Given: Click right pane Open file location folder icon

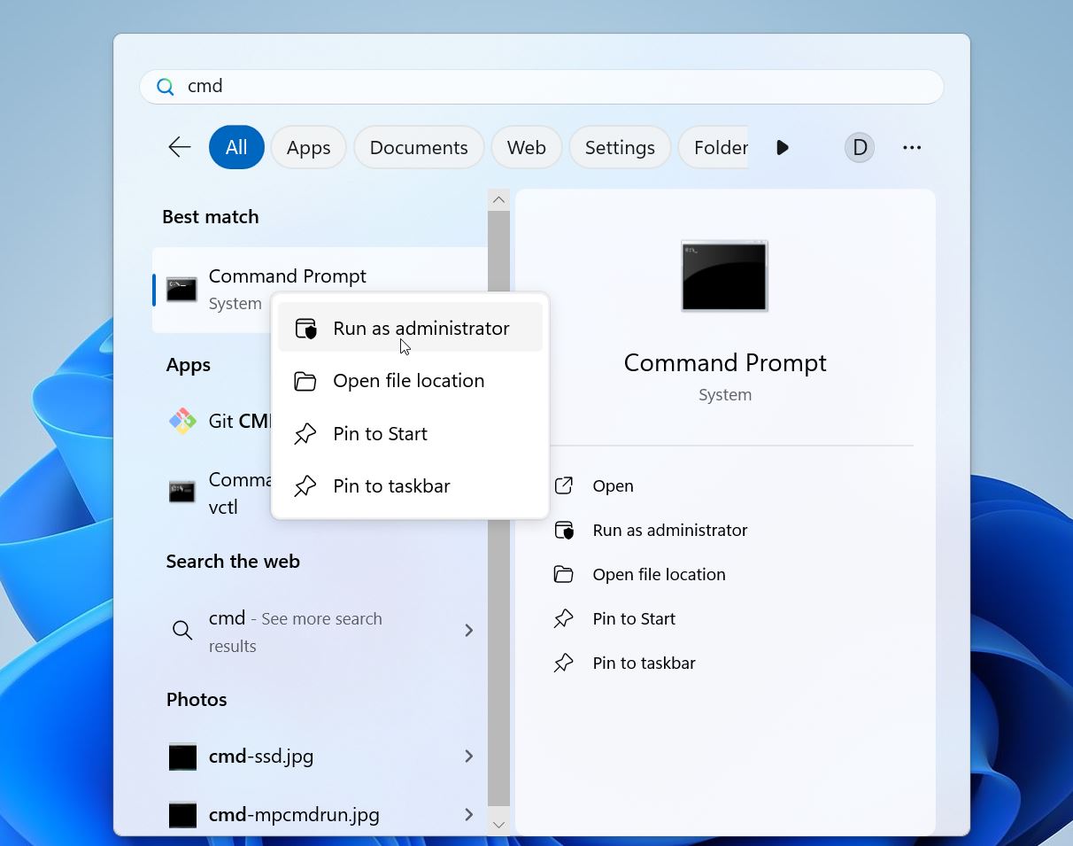Looking at the screenshot, I should pyautogui.click(x=564, y=574).
